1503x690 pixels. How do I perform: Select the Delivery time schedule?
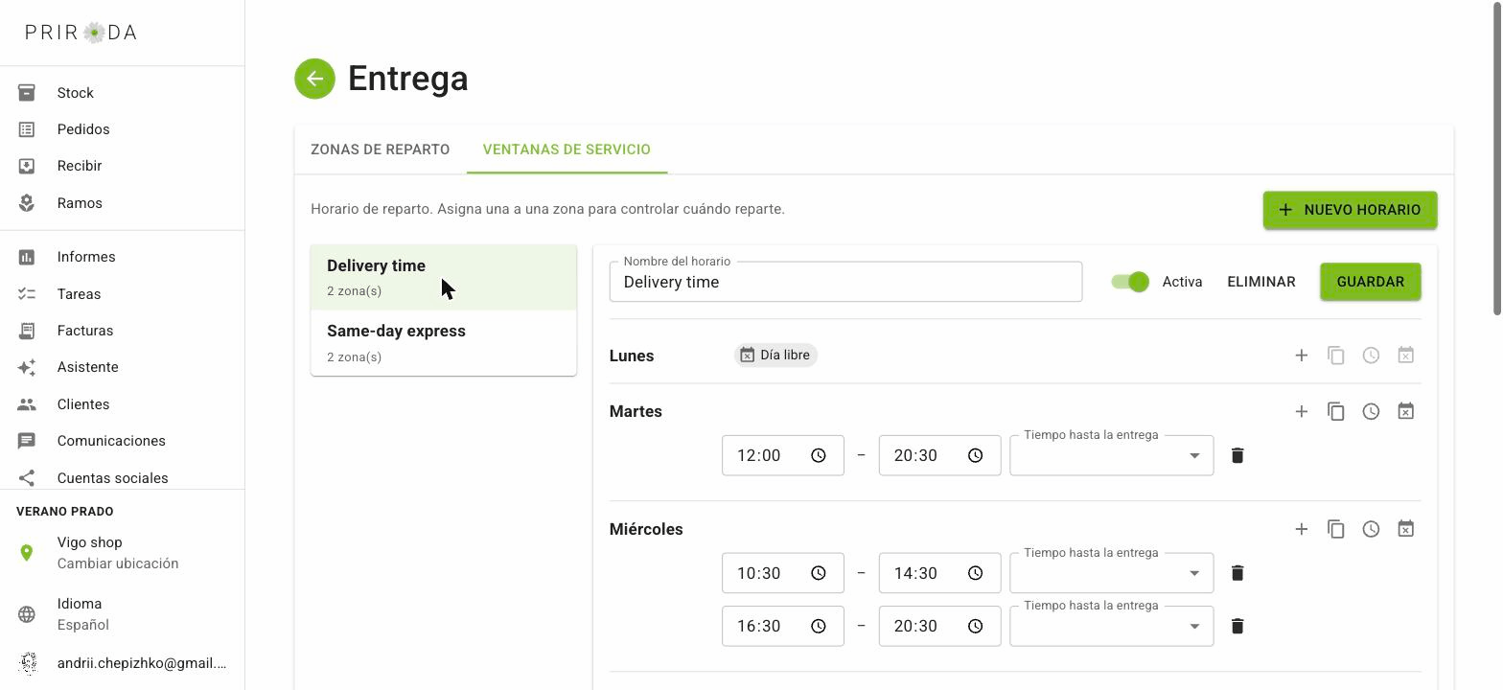[444, 278]
